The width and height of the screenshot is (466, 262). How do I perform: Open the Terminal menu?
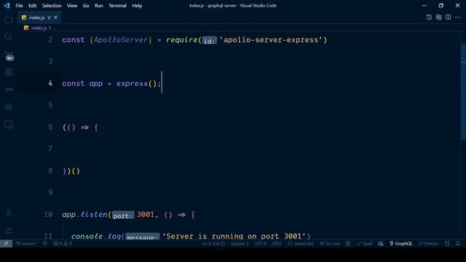tap(117, 5)
